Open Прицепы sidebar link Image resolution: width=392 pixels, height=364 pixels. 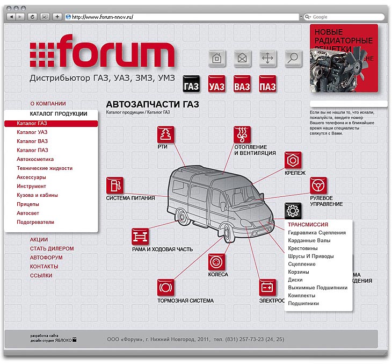pyautogui.click(x=28, y=204)
